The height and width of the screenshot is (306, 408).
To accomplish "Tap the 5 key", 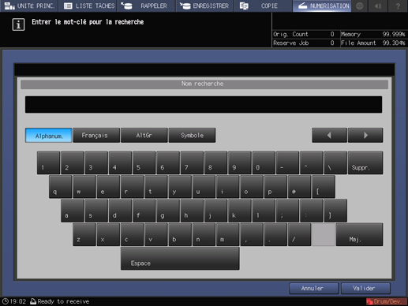I will click(144, 162).
